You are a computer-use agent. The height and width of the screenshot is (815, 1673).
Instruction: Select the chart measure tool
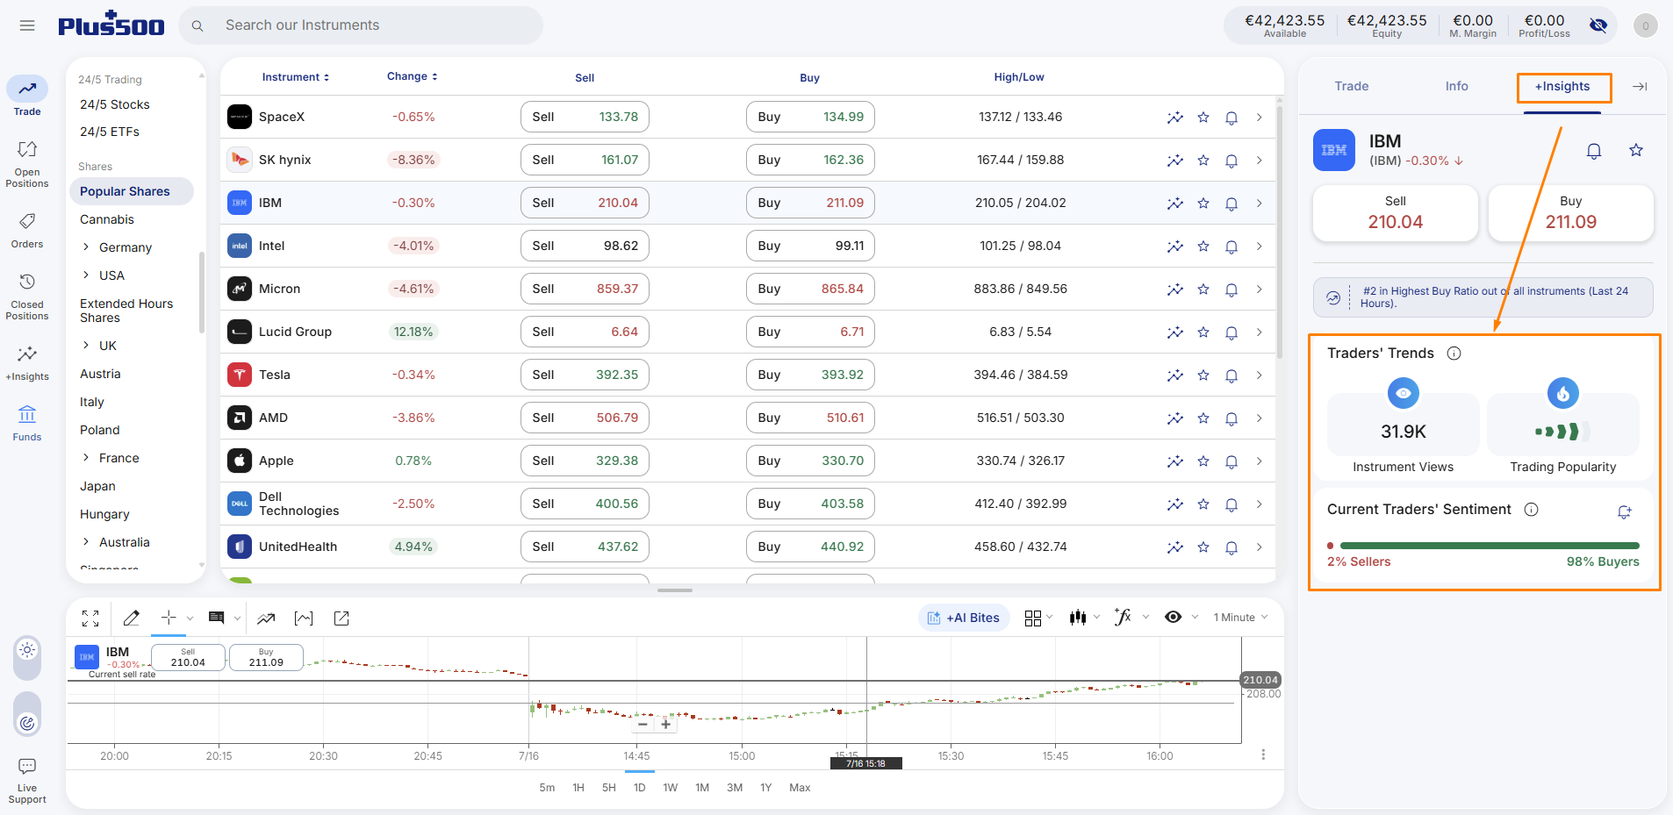point(304,618)
